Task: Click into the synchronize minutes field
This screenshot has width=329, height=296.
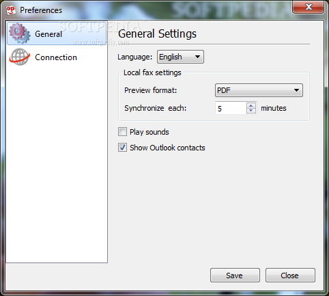Action: (231, 108)
